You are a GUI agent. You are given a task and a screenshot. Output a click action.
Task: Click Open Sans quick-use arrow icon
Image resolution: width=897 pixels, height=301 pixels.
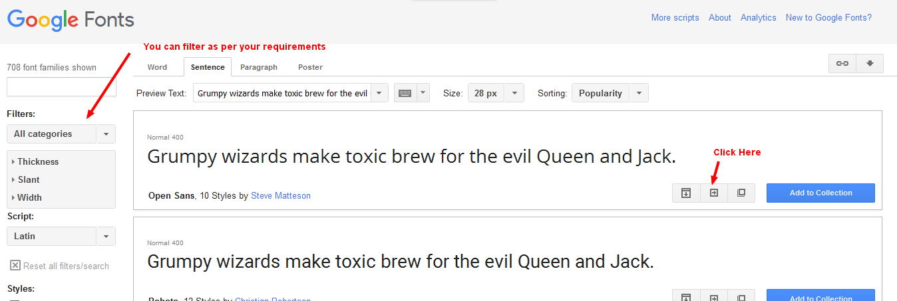pos(714,193)
